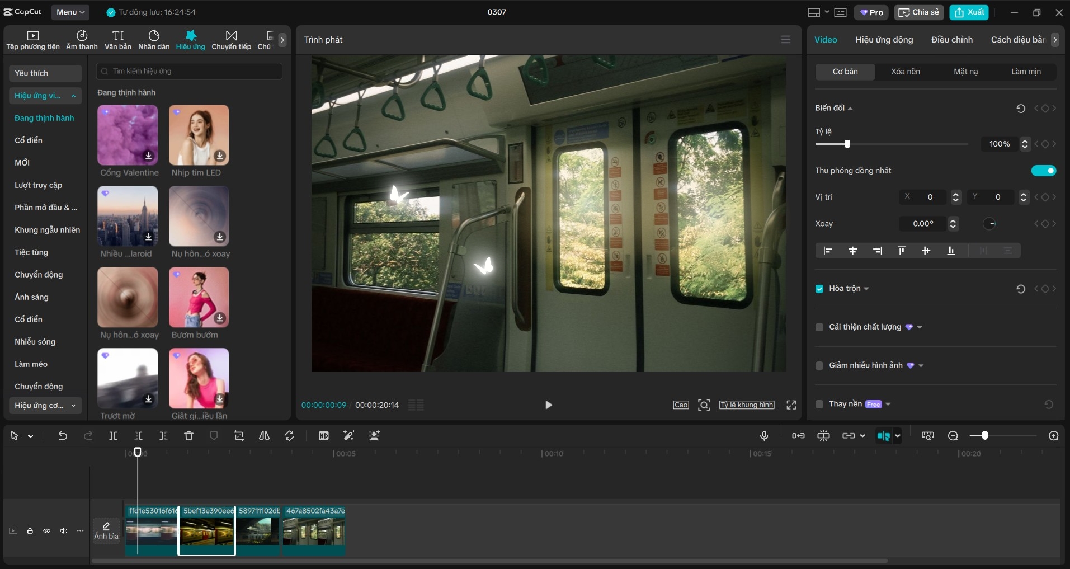The image size is (1070, 569).
Task: Open the Xóa nền tab
Action: 905,72
